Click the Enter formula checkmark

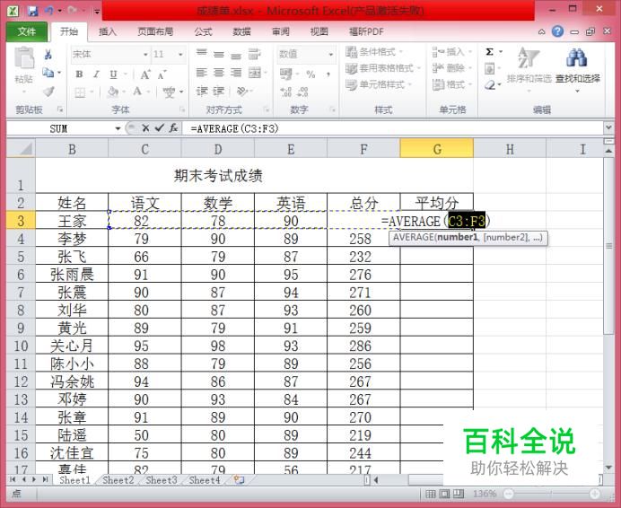[159, 128]
